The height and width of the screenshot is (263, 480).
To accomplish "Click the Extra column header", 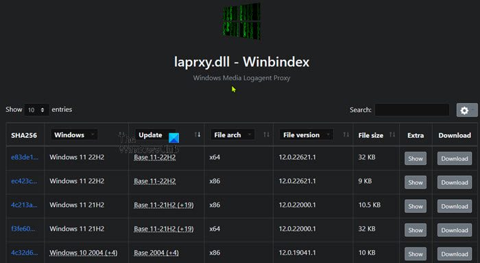I will point(416,135).
